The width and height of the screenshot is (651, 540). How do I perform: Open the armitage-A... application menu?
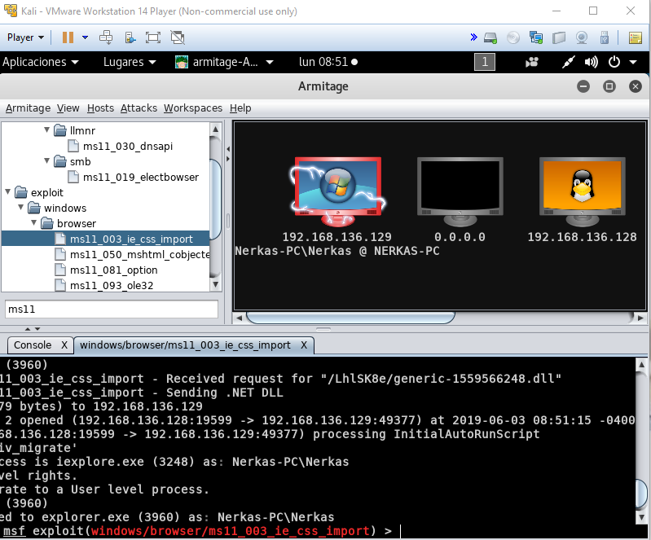(x=224, y=62)
